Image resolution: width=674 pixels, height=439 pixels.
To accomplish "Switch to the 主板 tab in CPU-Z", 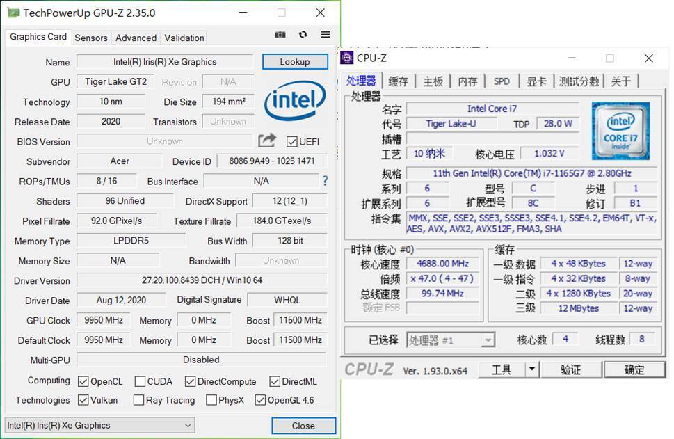I will [x=433, y=81].
